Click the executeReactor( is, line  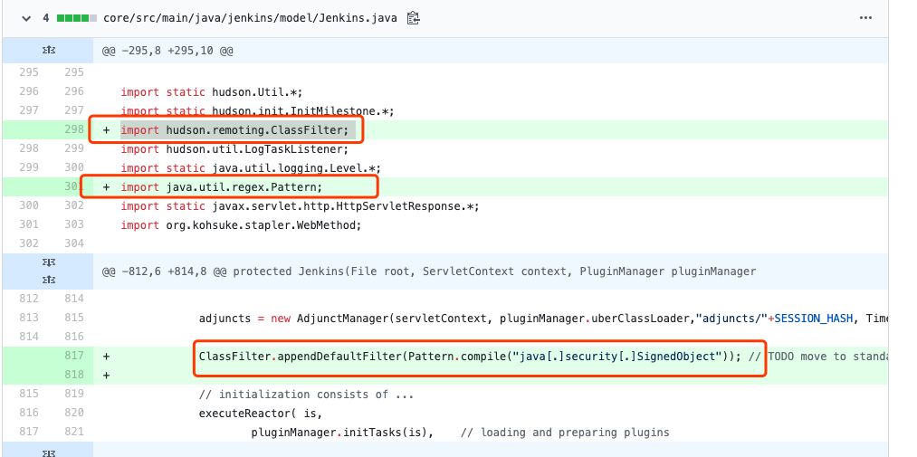tap(261, 414)
